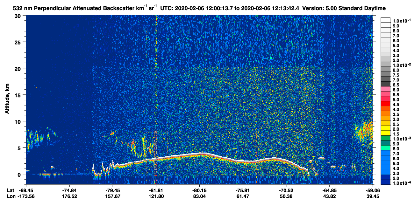414x212 pixels.
Task: Select longitude value '121.80'
Action: (x=156, y=196)
